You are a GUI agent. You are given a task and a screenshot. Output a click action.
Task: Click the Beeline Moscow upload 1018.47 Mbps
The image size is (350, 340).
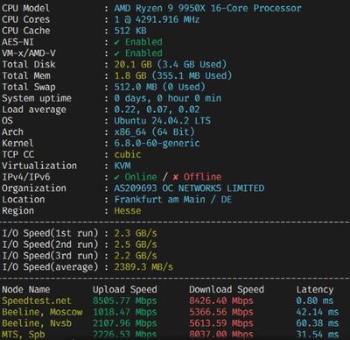(125, 312)
